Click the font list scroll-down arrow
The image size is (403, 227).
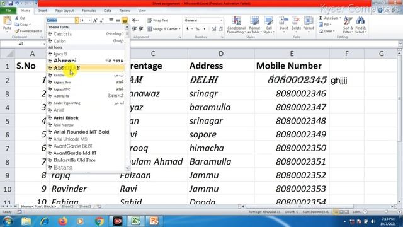pos(127,168)
